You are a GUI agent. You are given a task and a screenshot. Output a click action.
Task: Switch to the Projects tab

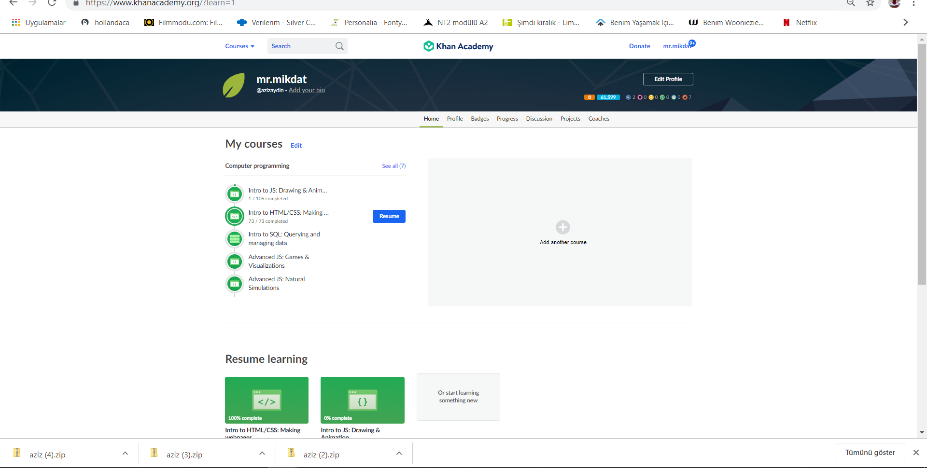570,119
